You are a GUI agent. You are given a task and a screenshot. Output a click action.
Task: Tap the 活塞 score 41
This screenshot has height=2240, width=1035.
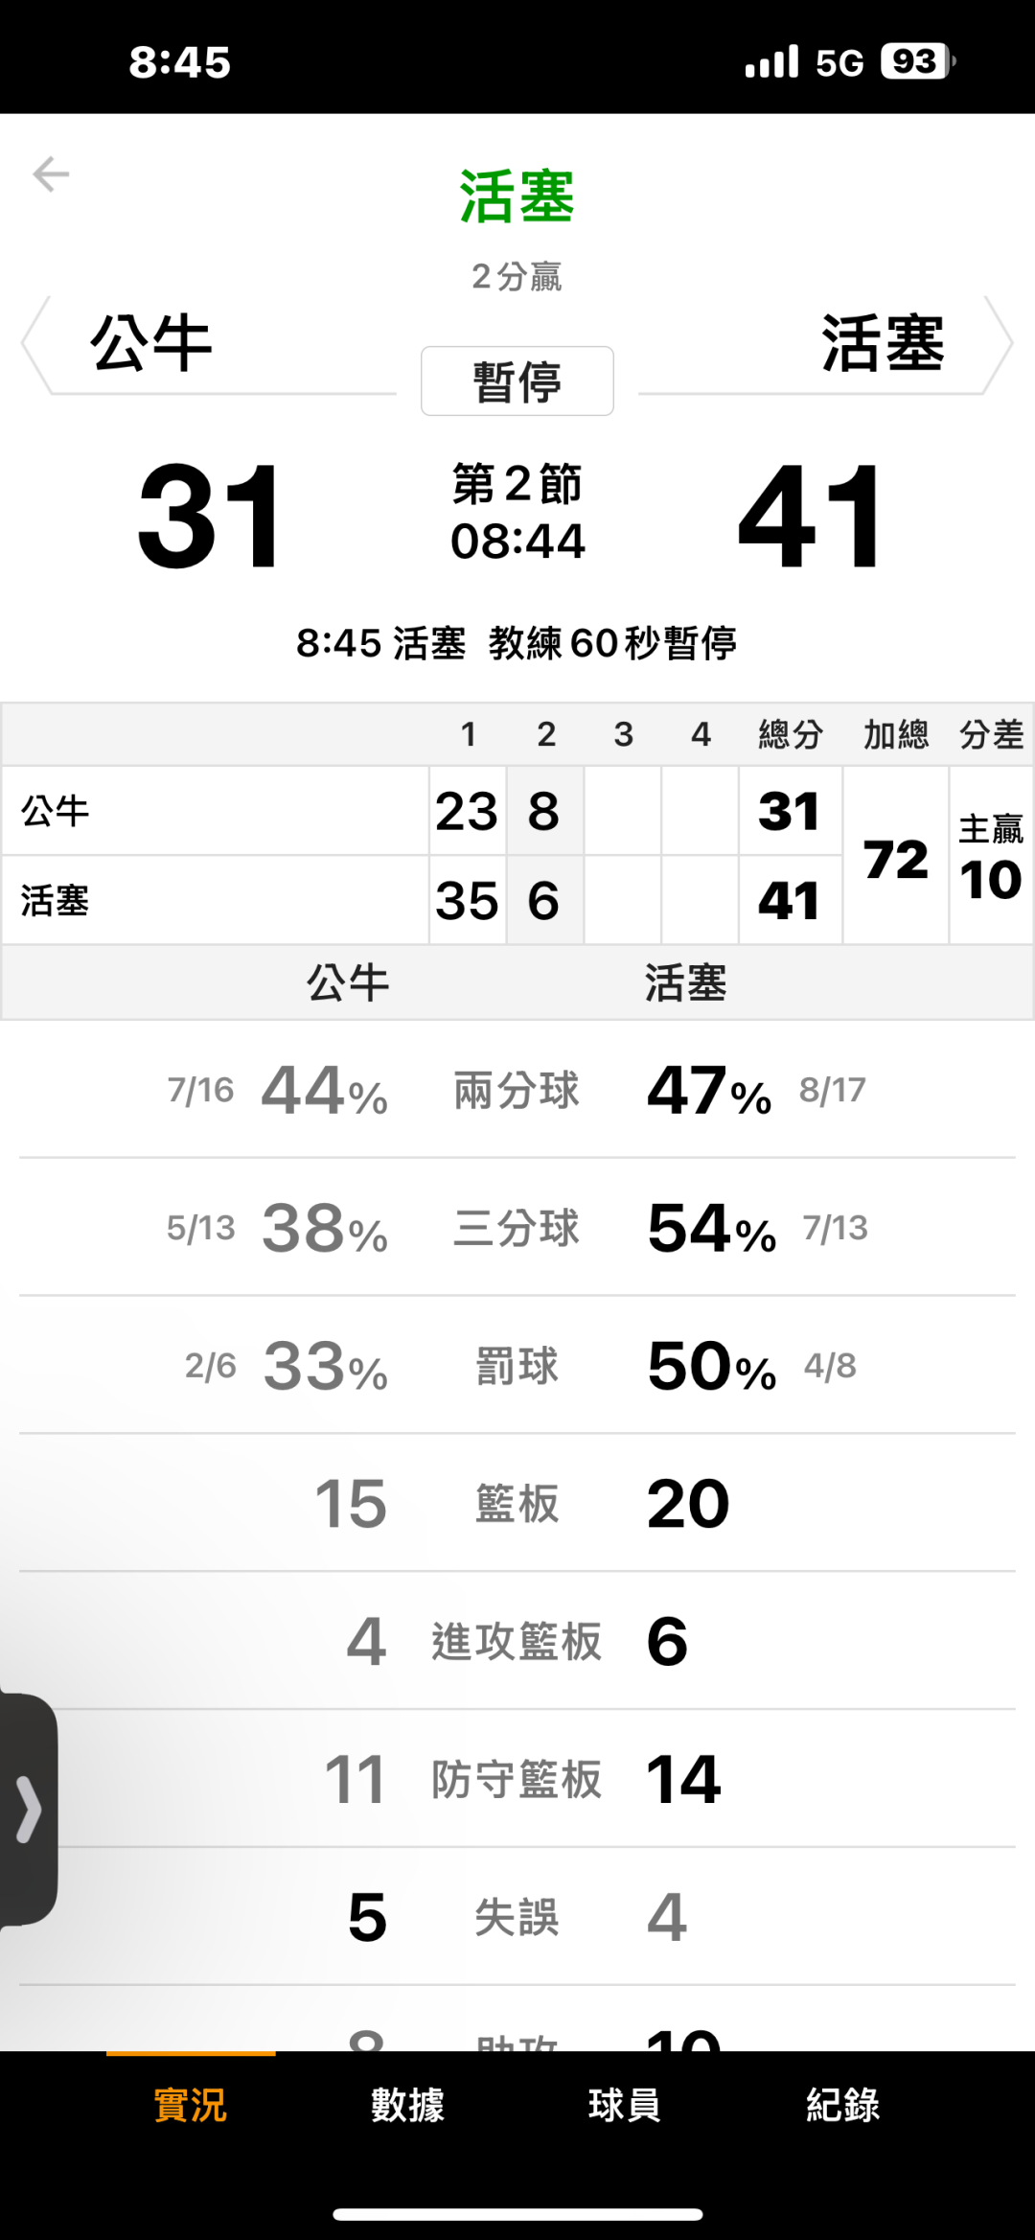811,518
